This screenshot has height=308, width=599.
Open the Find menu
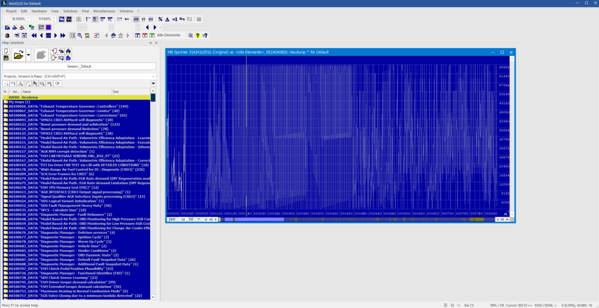pos(85,11)
